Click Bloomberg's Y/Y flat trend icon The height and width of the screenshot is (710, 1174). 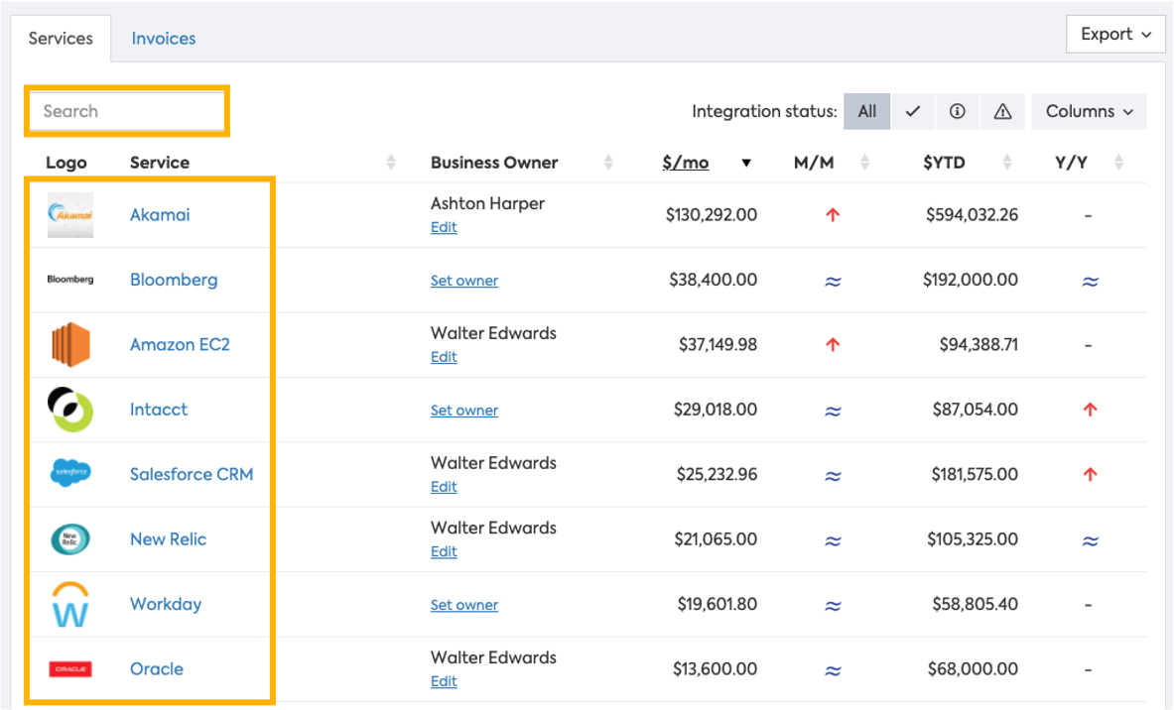[x=1090, y=282]
